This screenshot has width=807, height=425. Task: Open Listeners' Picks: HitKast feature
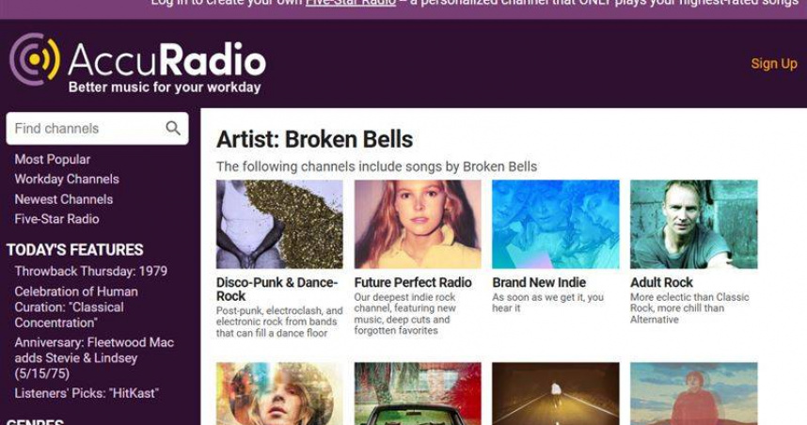click(x=87, y=394)
